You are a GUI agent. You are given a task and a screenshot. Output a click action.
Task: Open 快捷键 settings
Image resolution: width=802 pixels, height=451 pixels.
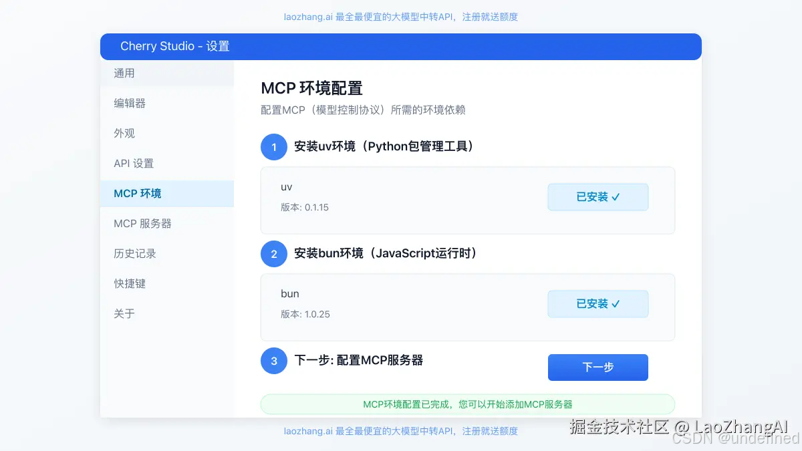[167, 284]
